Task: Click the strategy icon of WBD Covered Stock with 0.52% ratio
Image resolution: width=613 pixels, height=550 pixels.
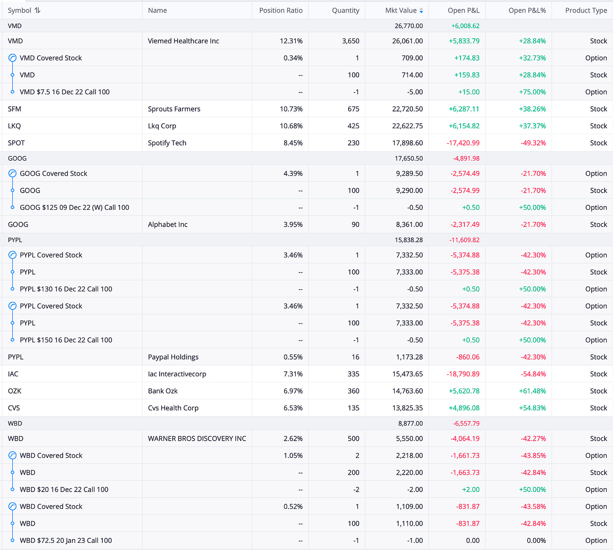Action: (x=13, y=506)
